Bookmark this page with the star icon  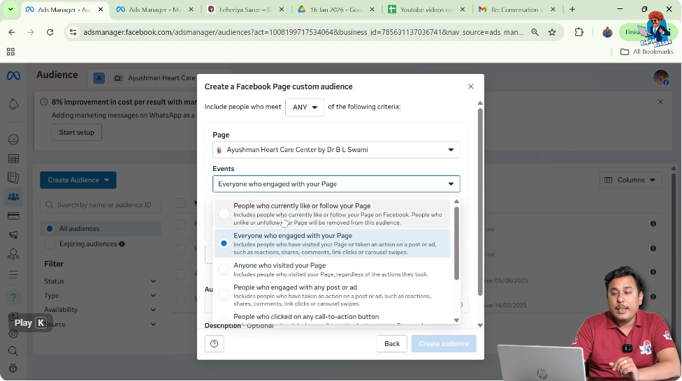(552, 32)
